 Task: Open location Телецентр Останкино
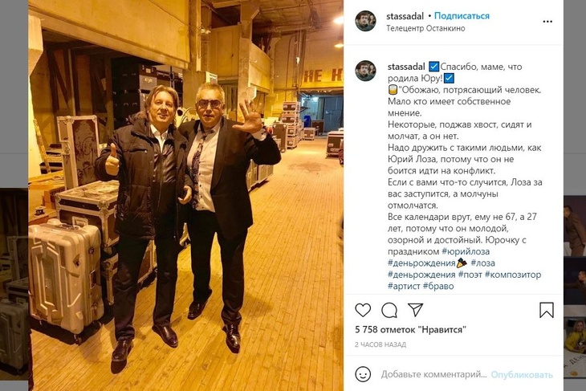pos(425,28)
